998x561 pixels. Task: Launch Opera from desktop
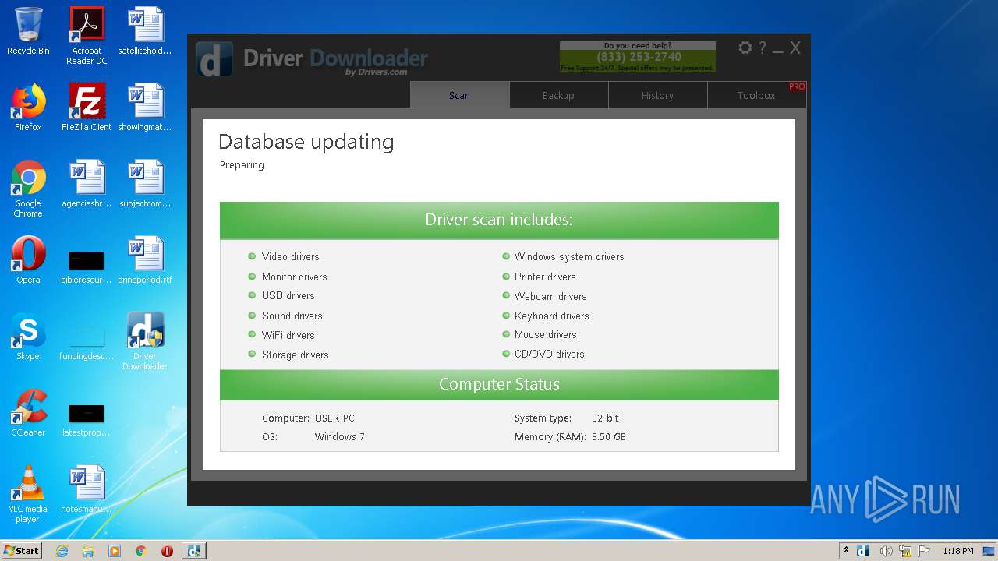pyautogui.click(x=28, y=260)
